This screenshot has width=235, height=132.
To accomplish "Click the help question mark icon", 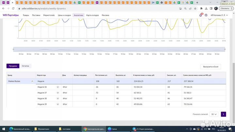I will 206,15.
